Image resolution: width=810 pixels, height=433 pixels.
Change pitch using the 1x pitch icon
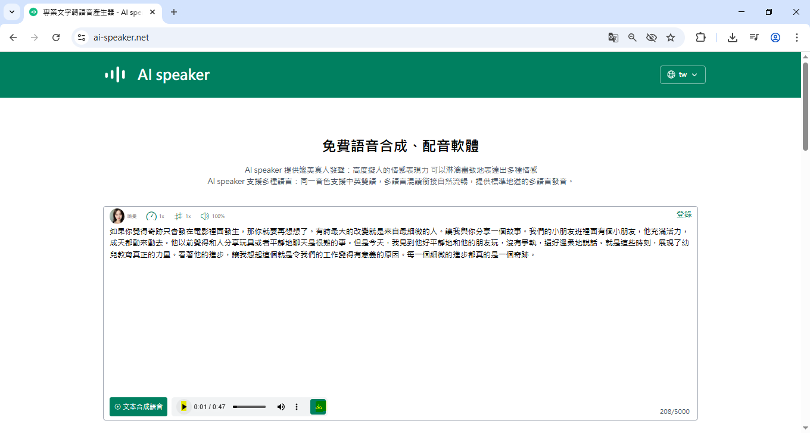click(x=178, y=216)
